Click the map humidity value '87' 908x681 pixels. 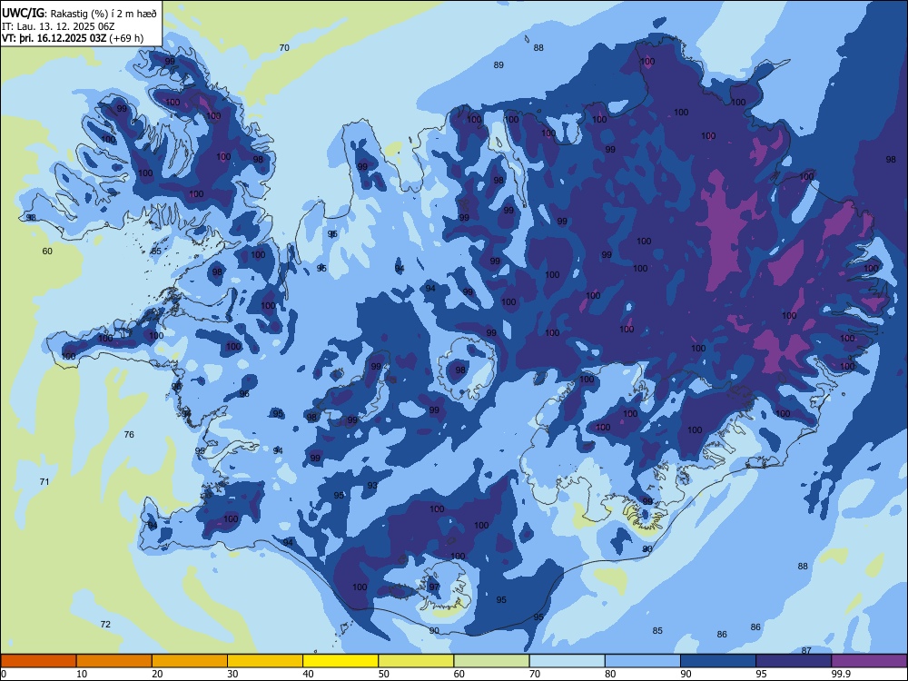(x=806, y=651)
